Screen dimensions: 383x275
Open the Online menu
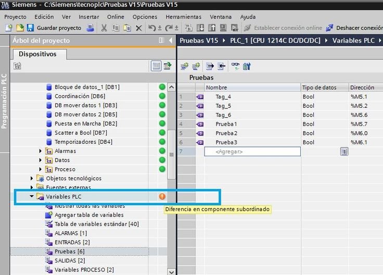116,17
